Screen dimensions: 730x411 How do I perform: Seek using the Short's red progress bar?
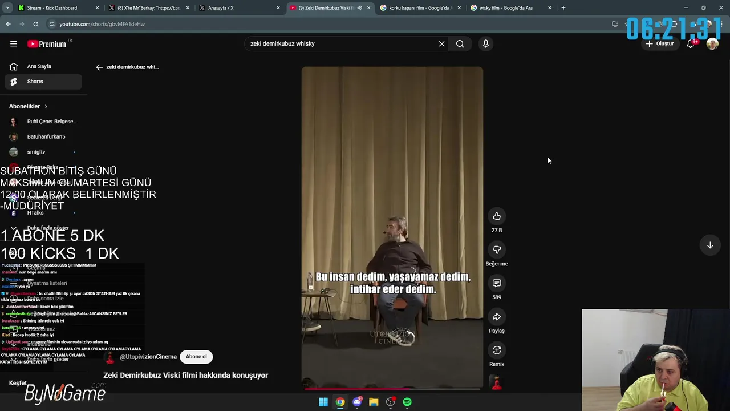coord(392,389)
